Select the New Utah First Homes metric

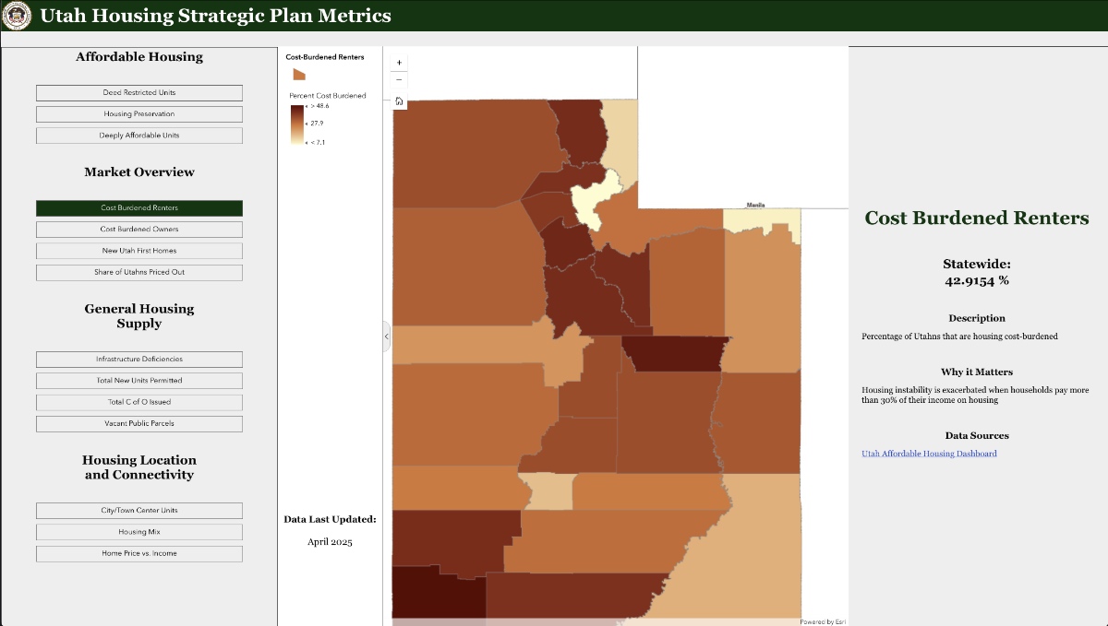138,250
